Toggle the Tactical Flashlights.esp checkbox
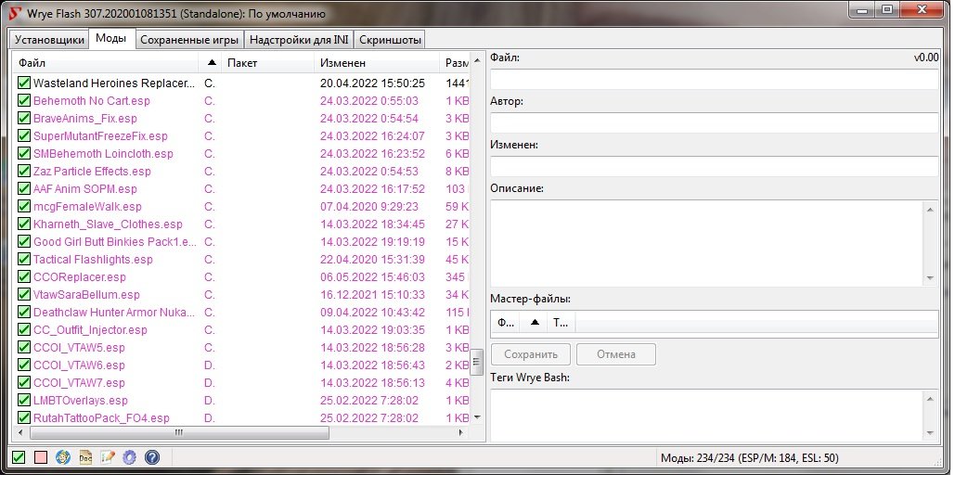955x487 pixels. [x=24, y=260]
